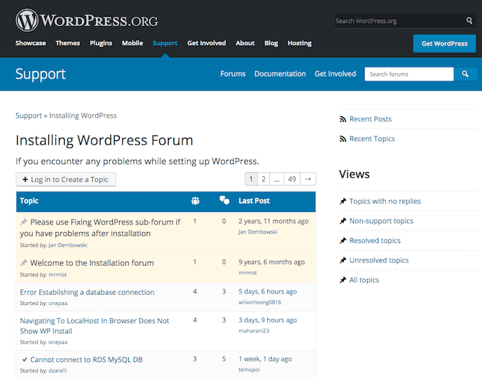Click the search forums magnifier button
This screenshot has width=482, height=378.
465,74
